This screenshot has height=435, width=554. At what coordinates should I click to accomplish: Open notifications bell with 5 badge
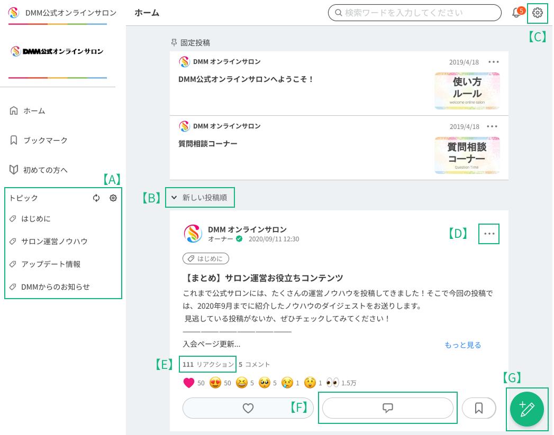click(x=517, y=12)
